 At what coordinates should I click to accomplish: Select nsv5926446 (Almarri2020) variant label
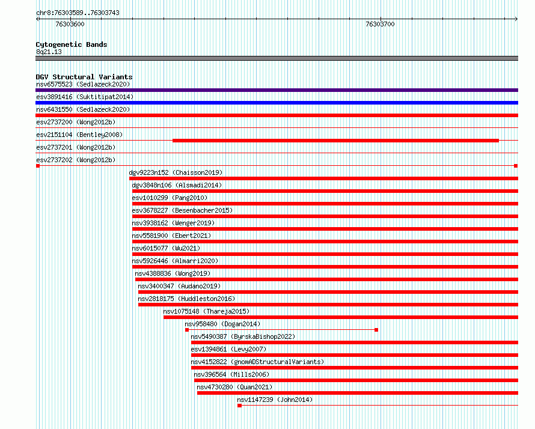pyautogui.click(x=175, y=261)
